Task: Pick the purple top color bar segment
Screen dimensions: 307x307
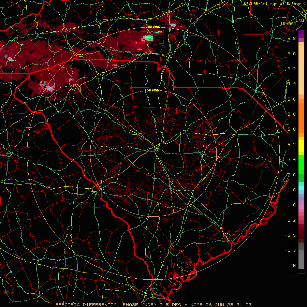Action: (x=301, y=34)
